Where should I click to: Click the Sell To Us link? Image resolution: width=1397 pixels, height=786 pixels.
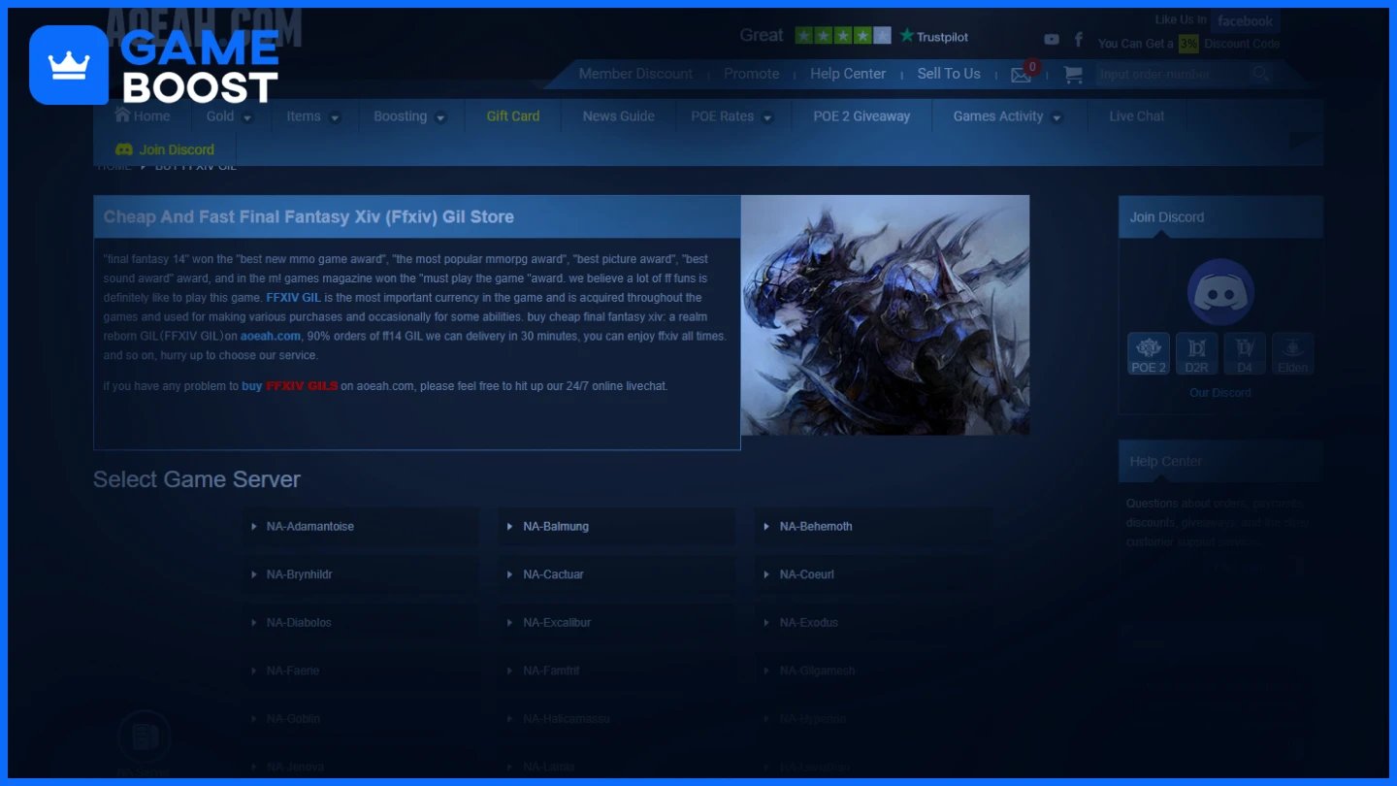click(949, 74)
